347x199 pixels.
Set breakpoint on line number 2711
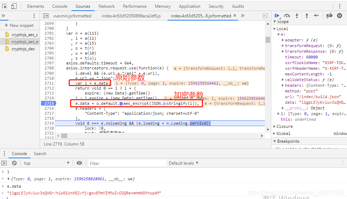49,83
